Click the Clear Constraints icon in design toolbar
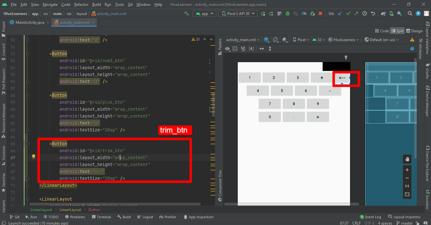431x225 pixels. pyautogui.click(x=251, y=49)
